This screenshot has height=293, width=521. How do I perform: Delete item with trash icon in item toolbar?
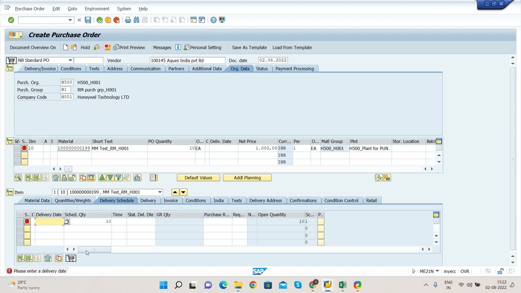click(x=56, y=178)
